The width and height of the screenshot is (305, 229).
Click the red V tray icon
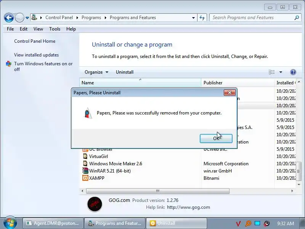[x=238, y=224]
